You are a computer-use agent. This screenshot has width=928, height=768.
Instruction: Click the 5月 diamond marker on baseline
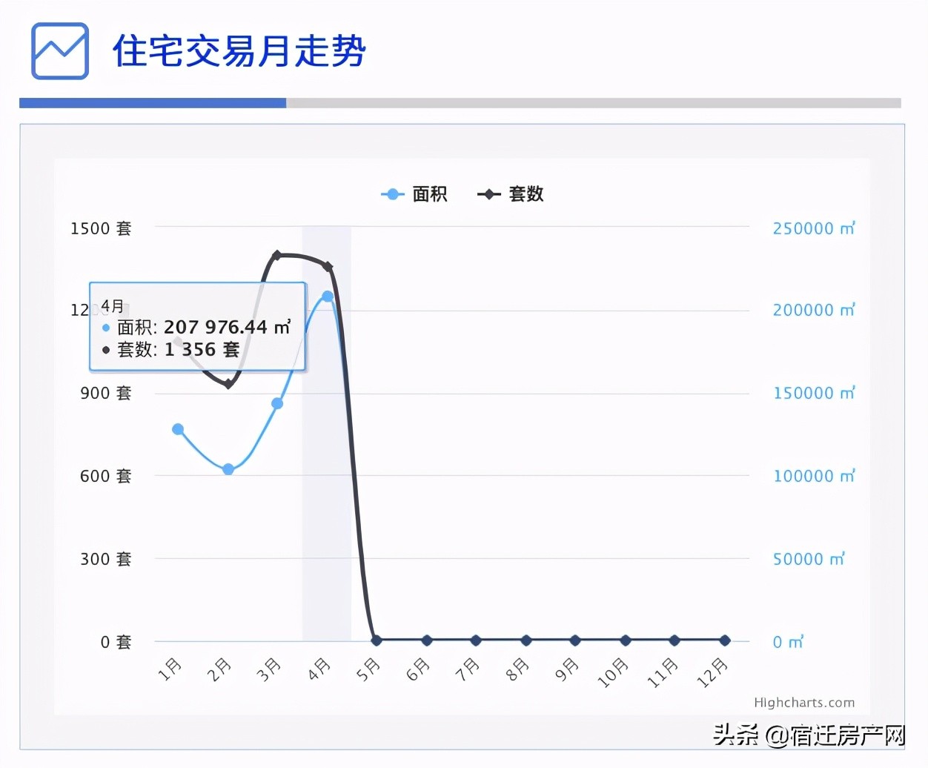pyautogui.click(x=376, y=640)
